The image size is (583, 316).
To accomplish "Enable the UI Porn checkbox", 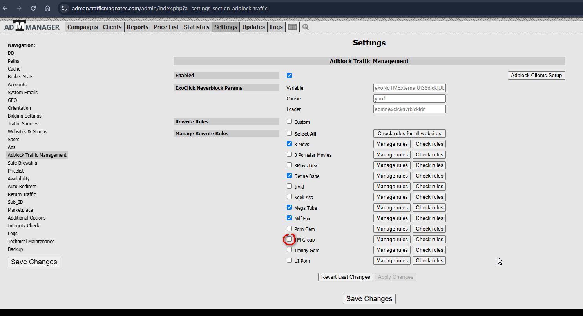I will [289, 260].
